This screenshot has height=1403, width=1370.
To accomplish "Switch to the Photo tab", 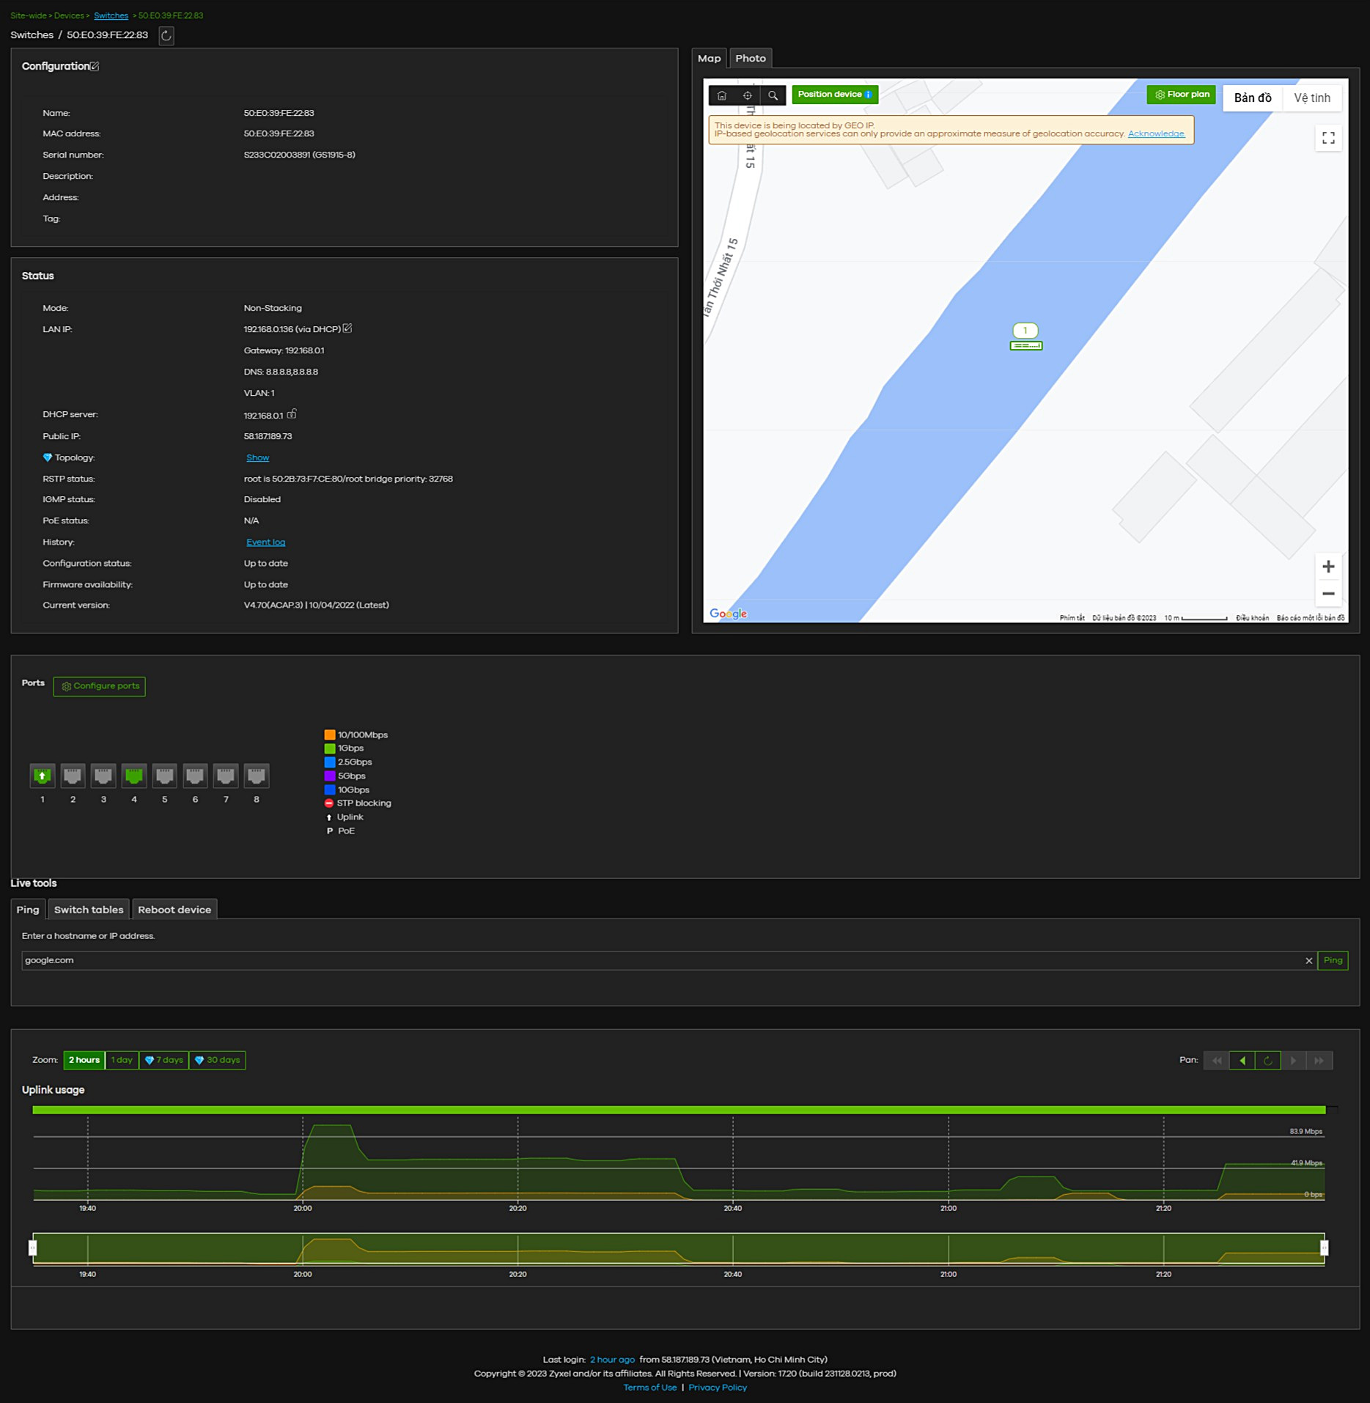I will coord(751,59).
